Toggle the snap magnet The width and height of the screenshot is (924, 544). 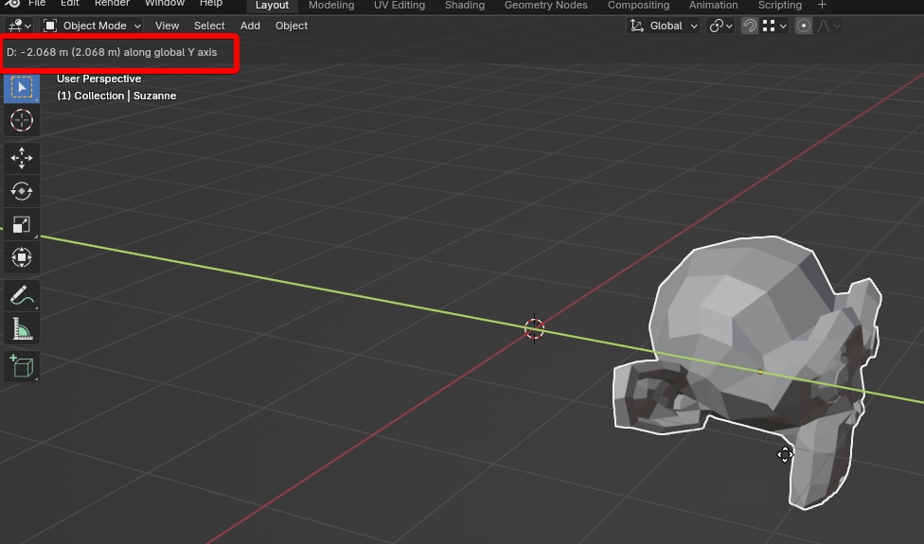click(749, 26)
